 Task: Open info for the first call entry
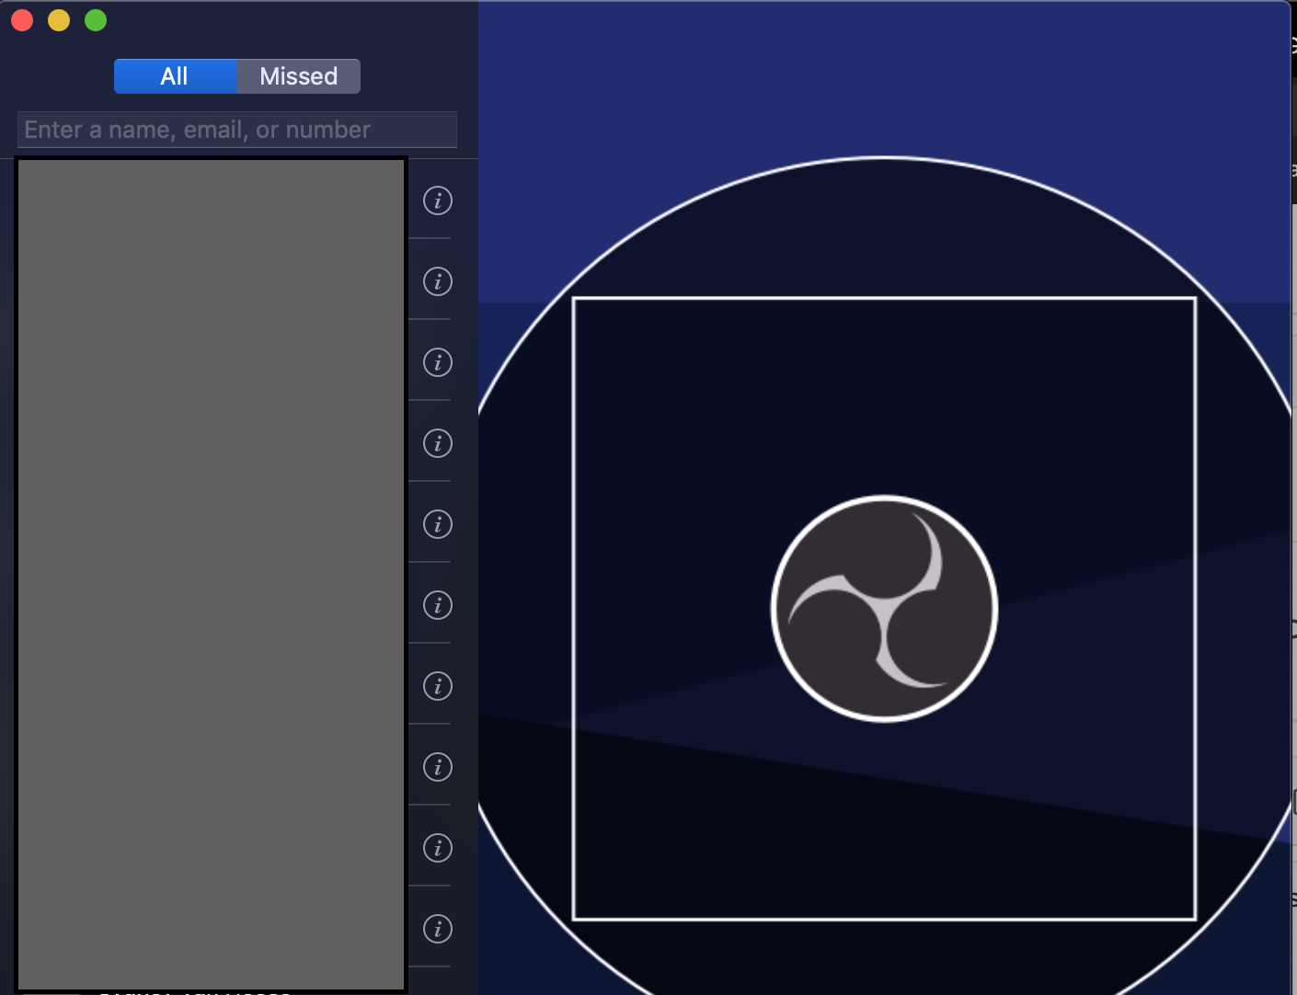(438, 200)
